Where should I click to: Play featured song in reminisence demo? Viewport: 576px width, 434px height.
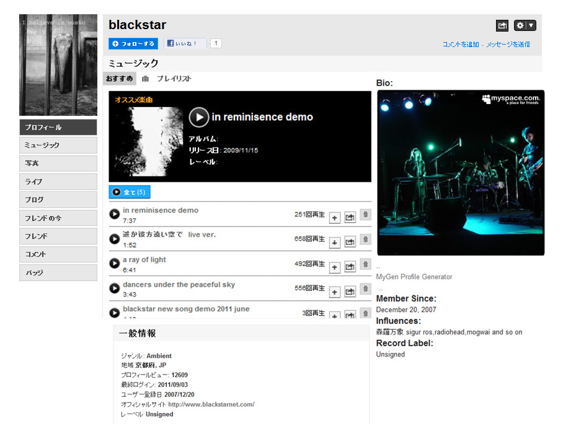pyautogui.click(x=199, y=117)
